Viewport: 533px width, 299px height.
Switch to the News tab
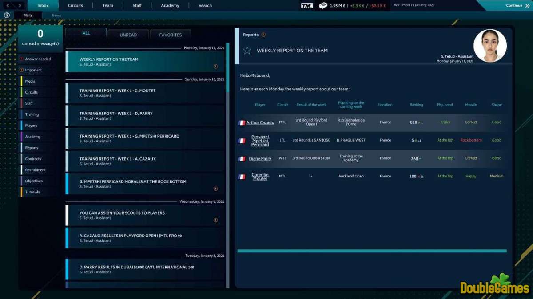[56, 15]
